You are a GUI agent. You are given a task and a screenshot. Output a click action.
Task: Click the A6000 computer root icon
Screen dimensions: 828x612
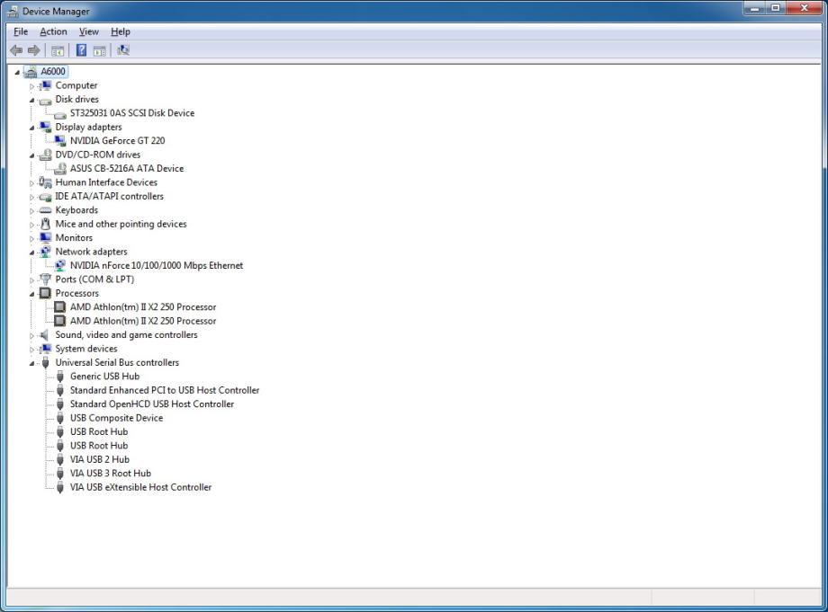[31, 72]
